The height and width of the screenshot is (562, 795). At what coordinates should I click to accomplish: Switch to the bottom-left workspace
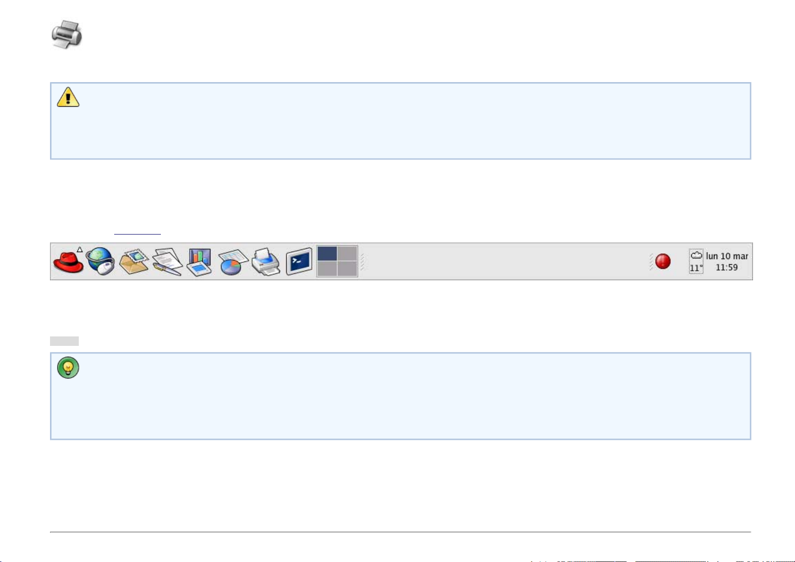click(327, 269)
